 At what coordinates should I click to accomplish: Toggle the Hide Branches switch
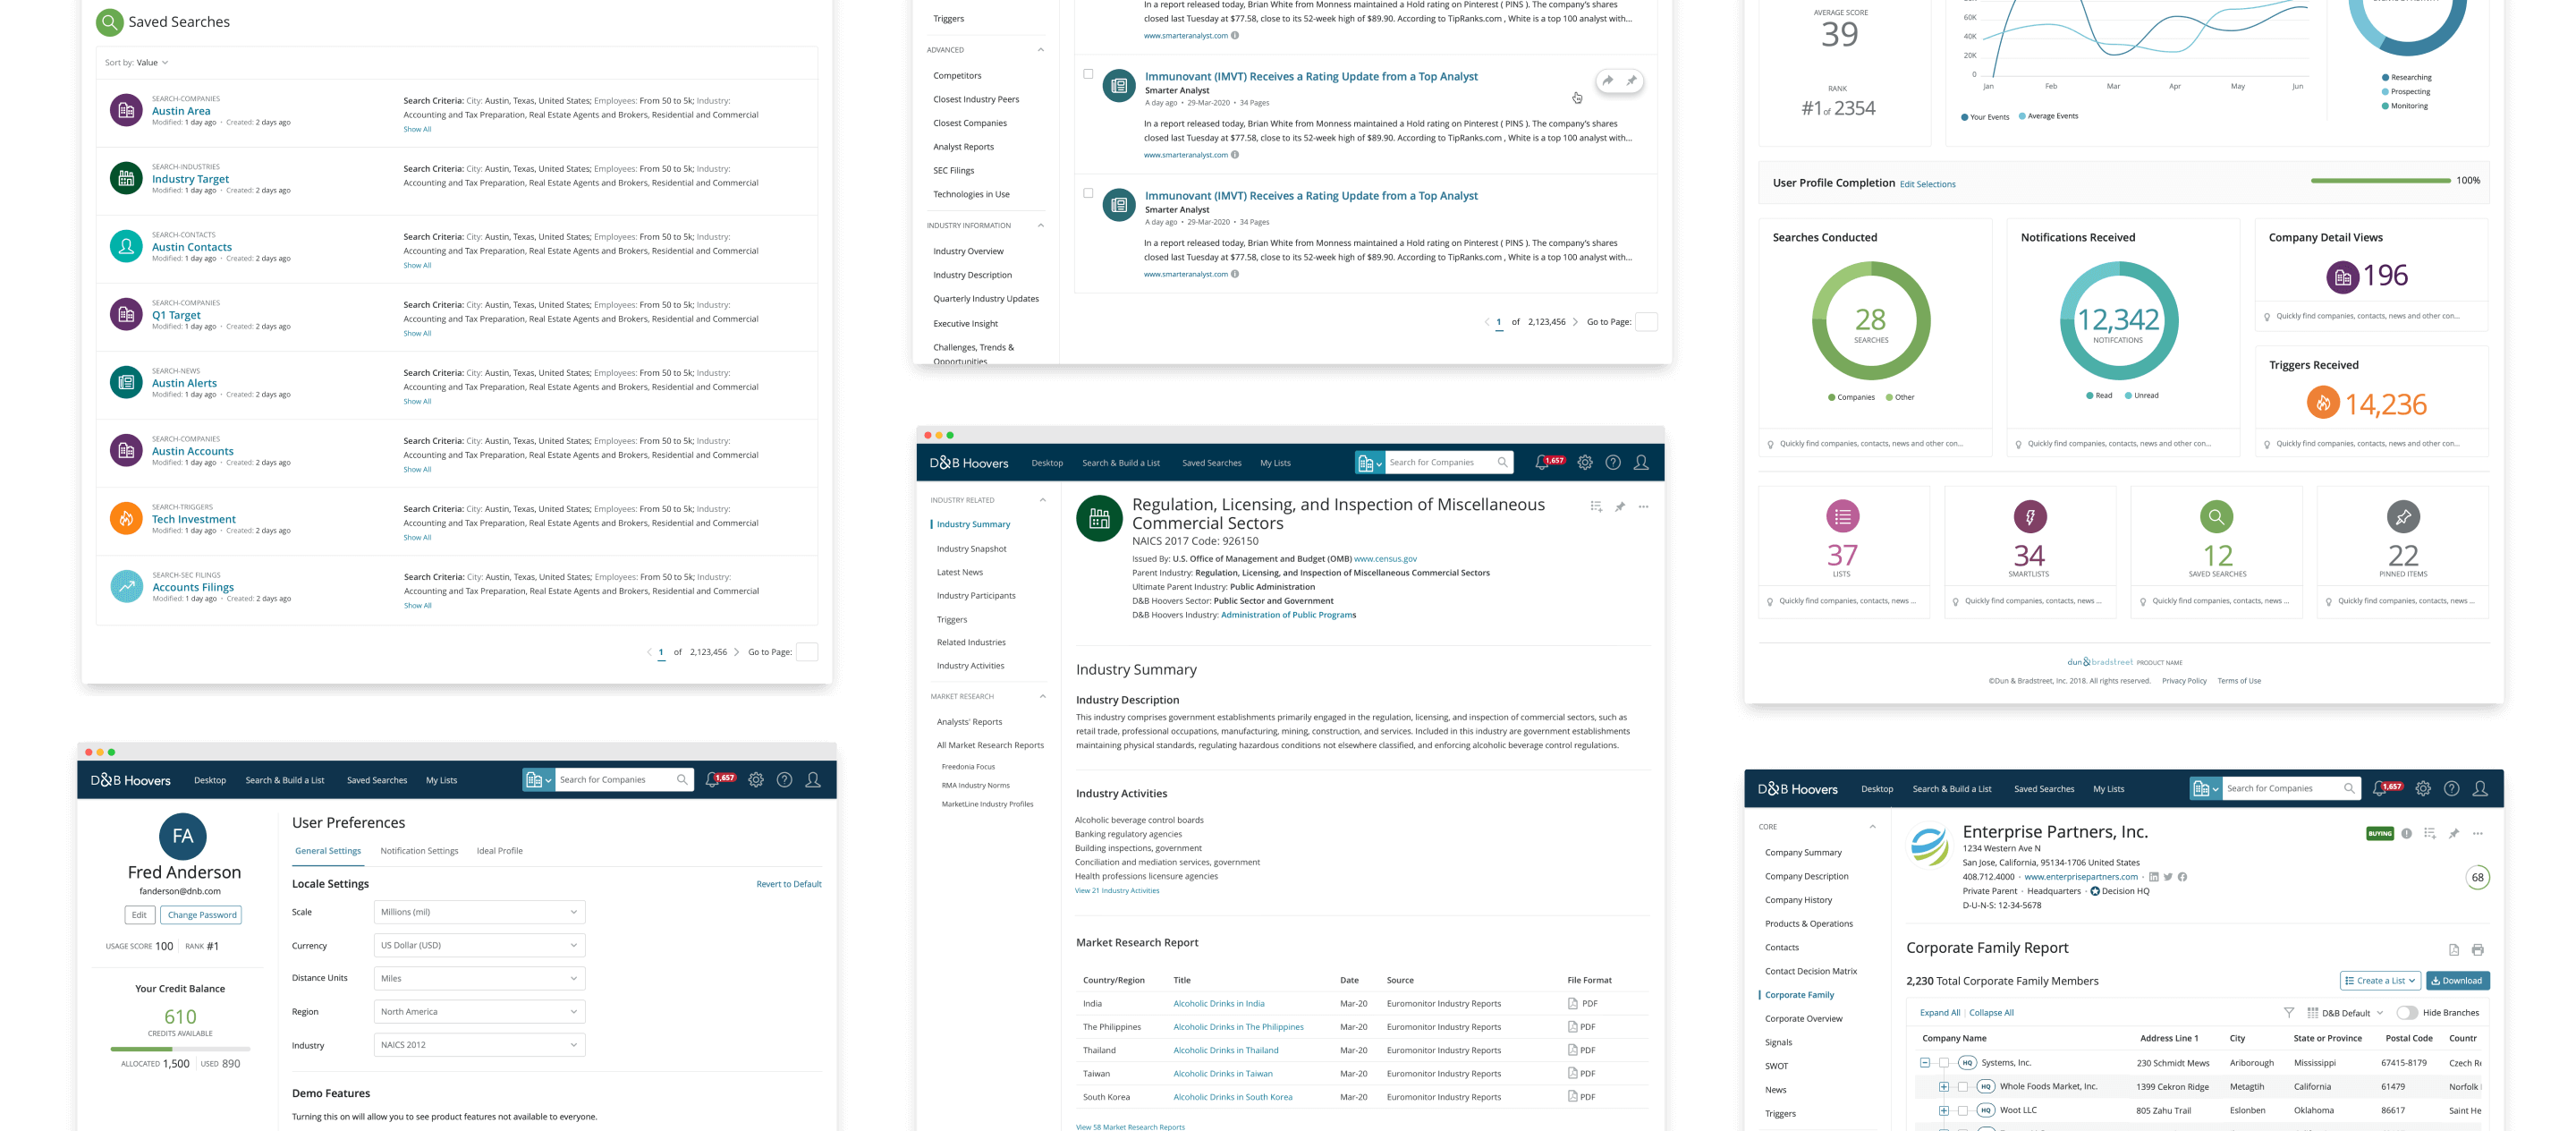click(x=2407, y=1013)
